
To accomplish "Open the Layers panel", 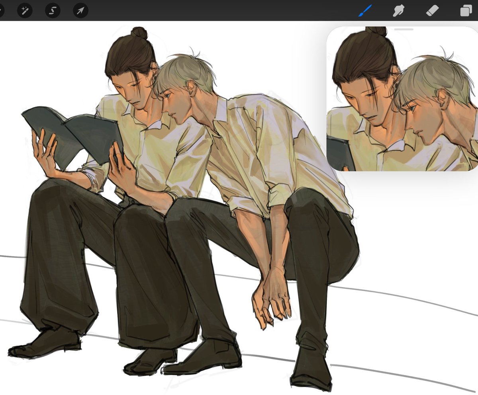I will pyautogui.click(x=466, y=11).
